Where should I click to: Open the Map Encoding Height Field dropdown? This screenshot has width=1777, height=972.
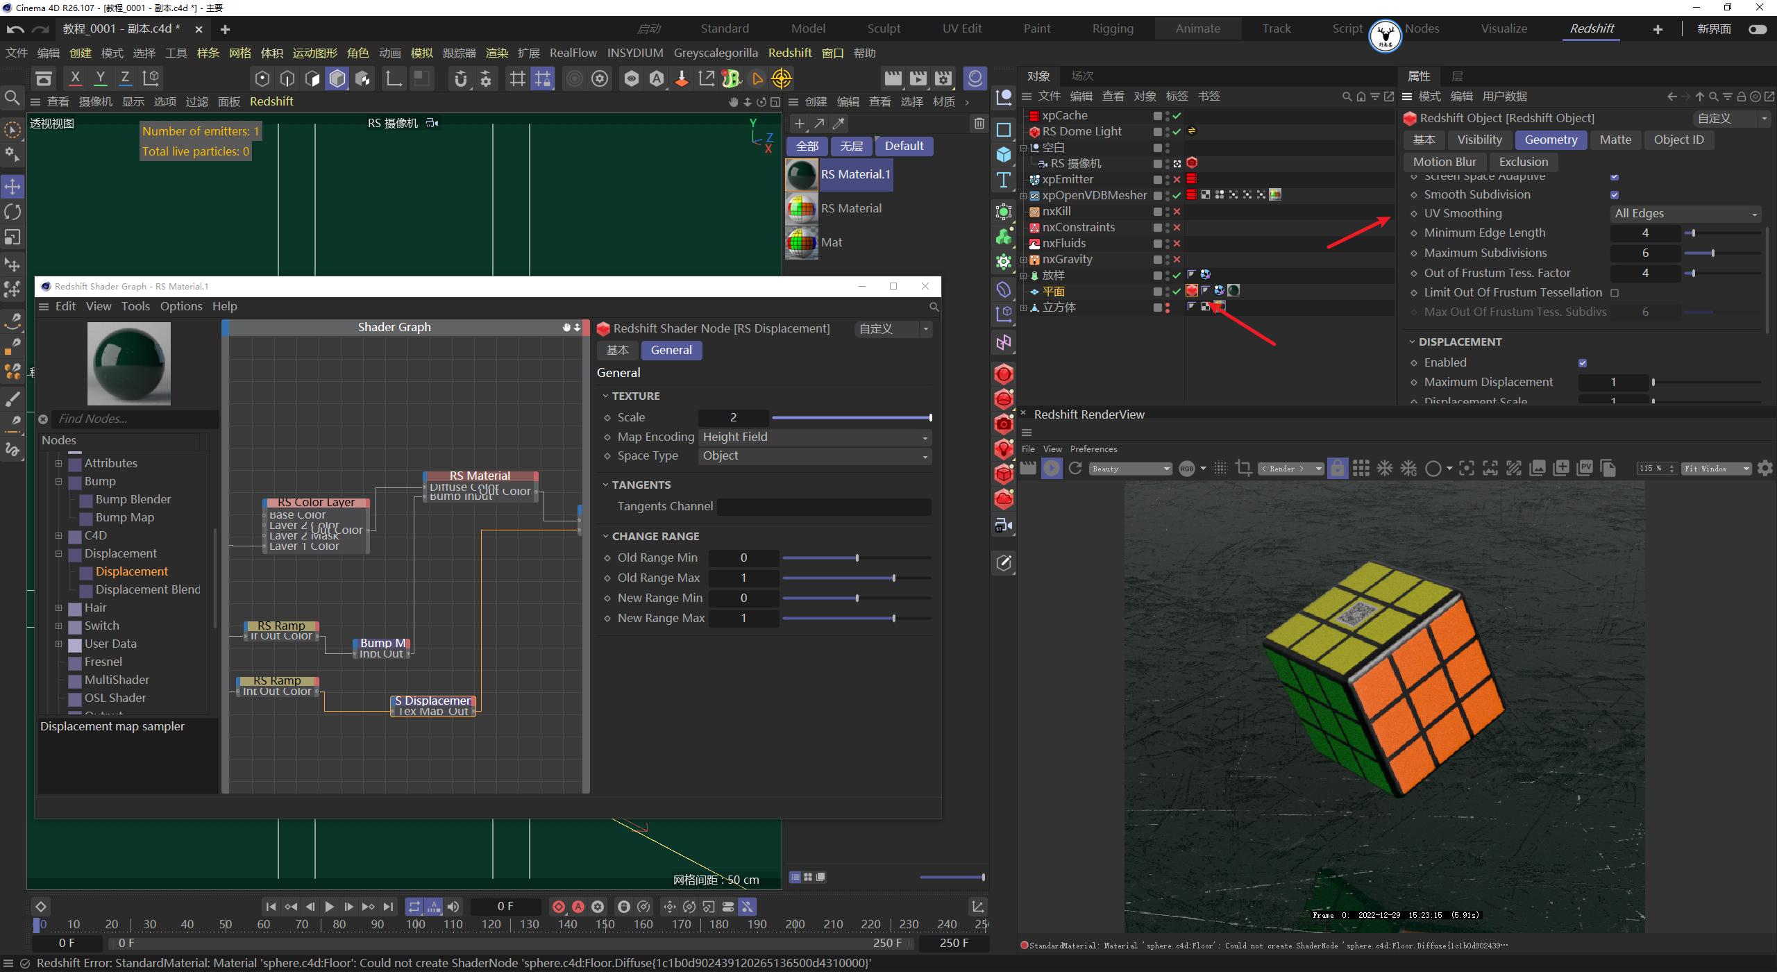(814, 437)
